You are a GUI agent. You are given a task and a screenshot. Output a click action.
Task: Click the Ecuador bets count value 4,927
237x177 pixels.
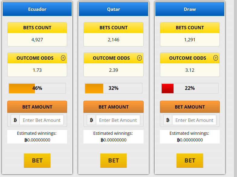pos(37,40)
